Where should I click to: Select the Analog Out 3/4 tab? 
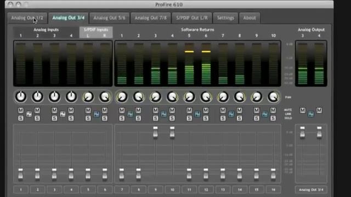point(68,18)
